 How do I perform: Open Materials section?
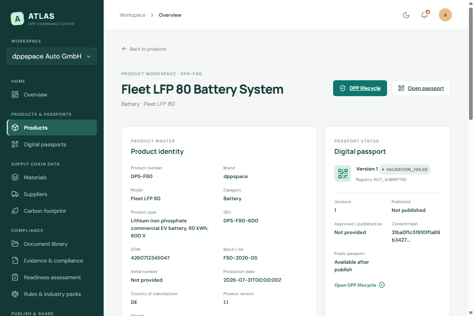pyautogui.click(x=52, y=178)
